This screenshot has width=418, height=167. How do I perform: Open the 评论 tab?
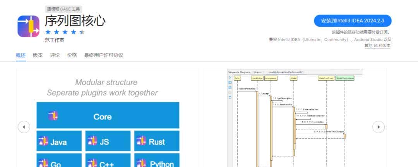55,55
